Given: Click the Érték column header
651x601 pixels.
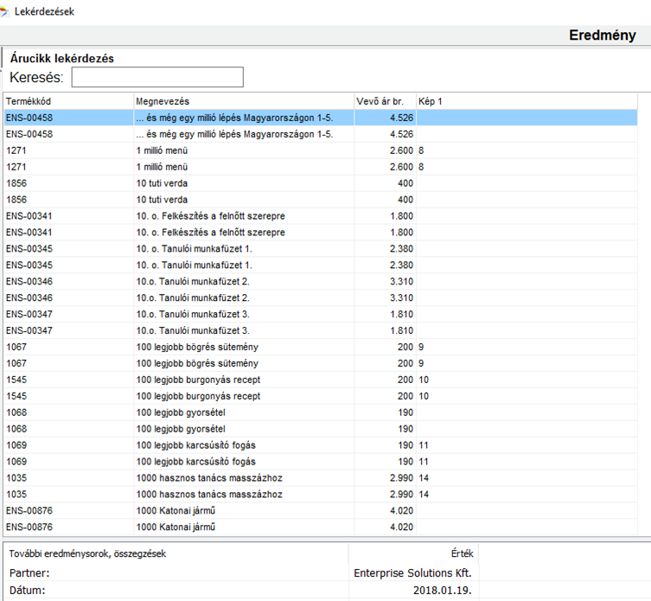Looking at the screenshot, I should pos(462,553).
